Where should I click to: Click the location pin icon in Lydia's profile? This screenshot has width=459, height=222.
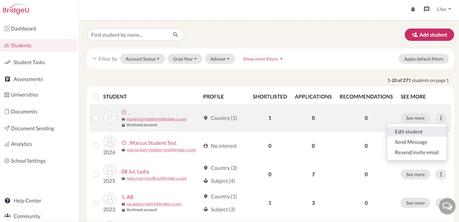(205, 168)
